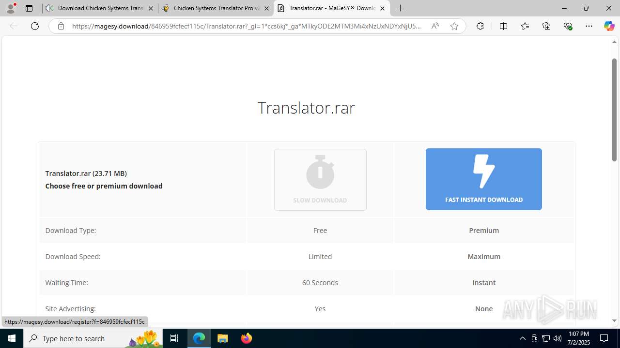Open the taskbar clock and date
Viewport: 620px width, 348px height.
579,338
